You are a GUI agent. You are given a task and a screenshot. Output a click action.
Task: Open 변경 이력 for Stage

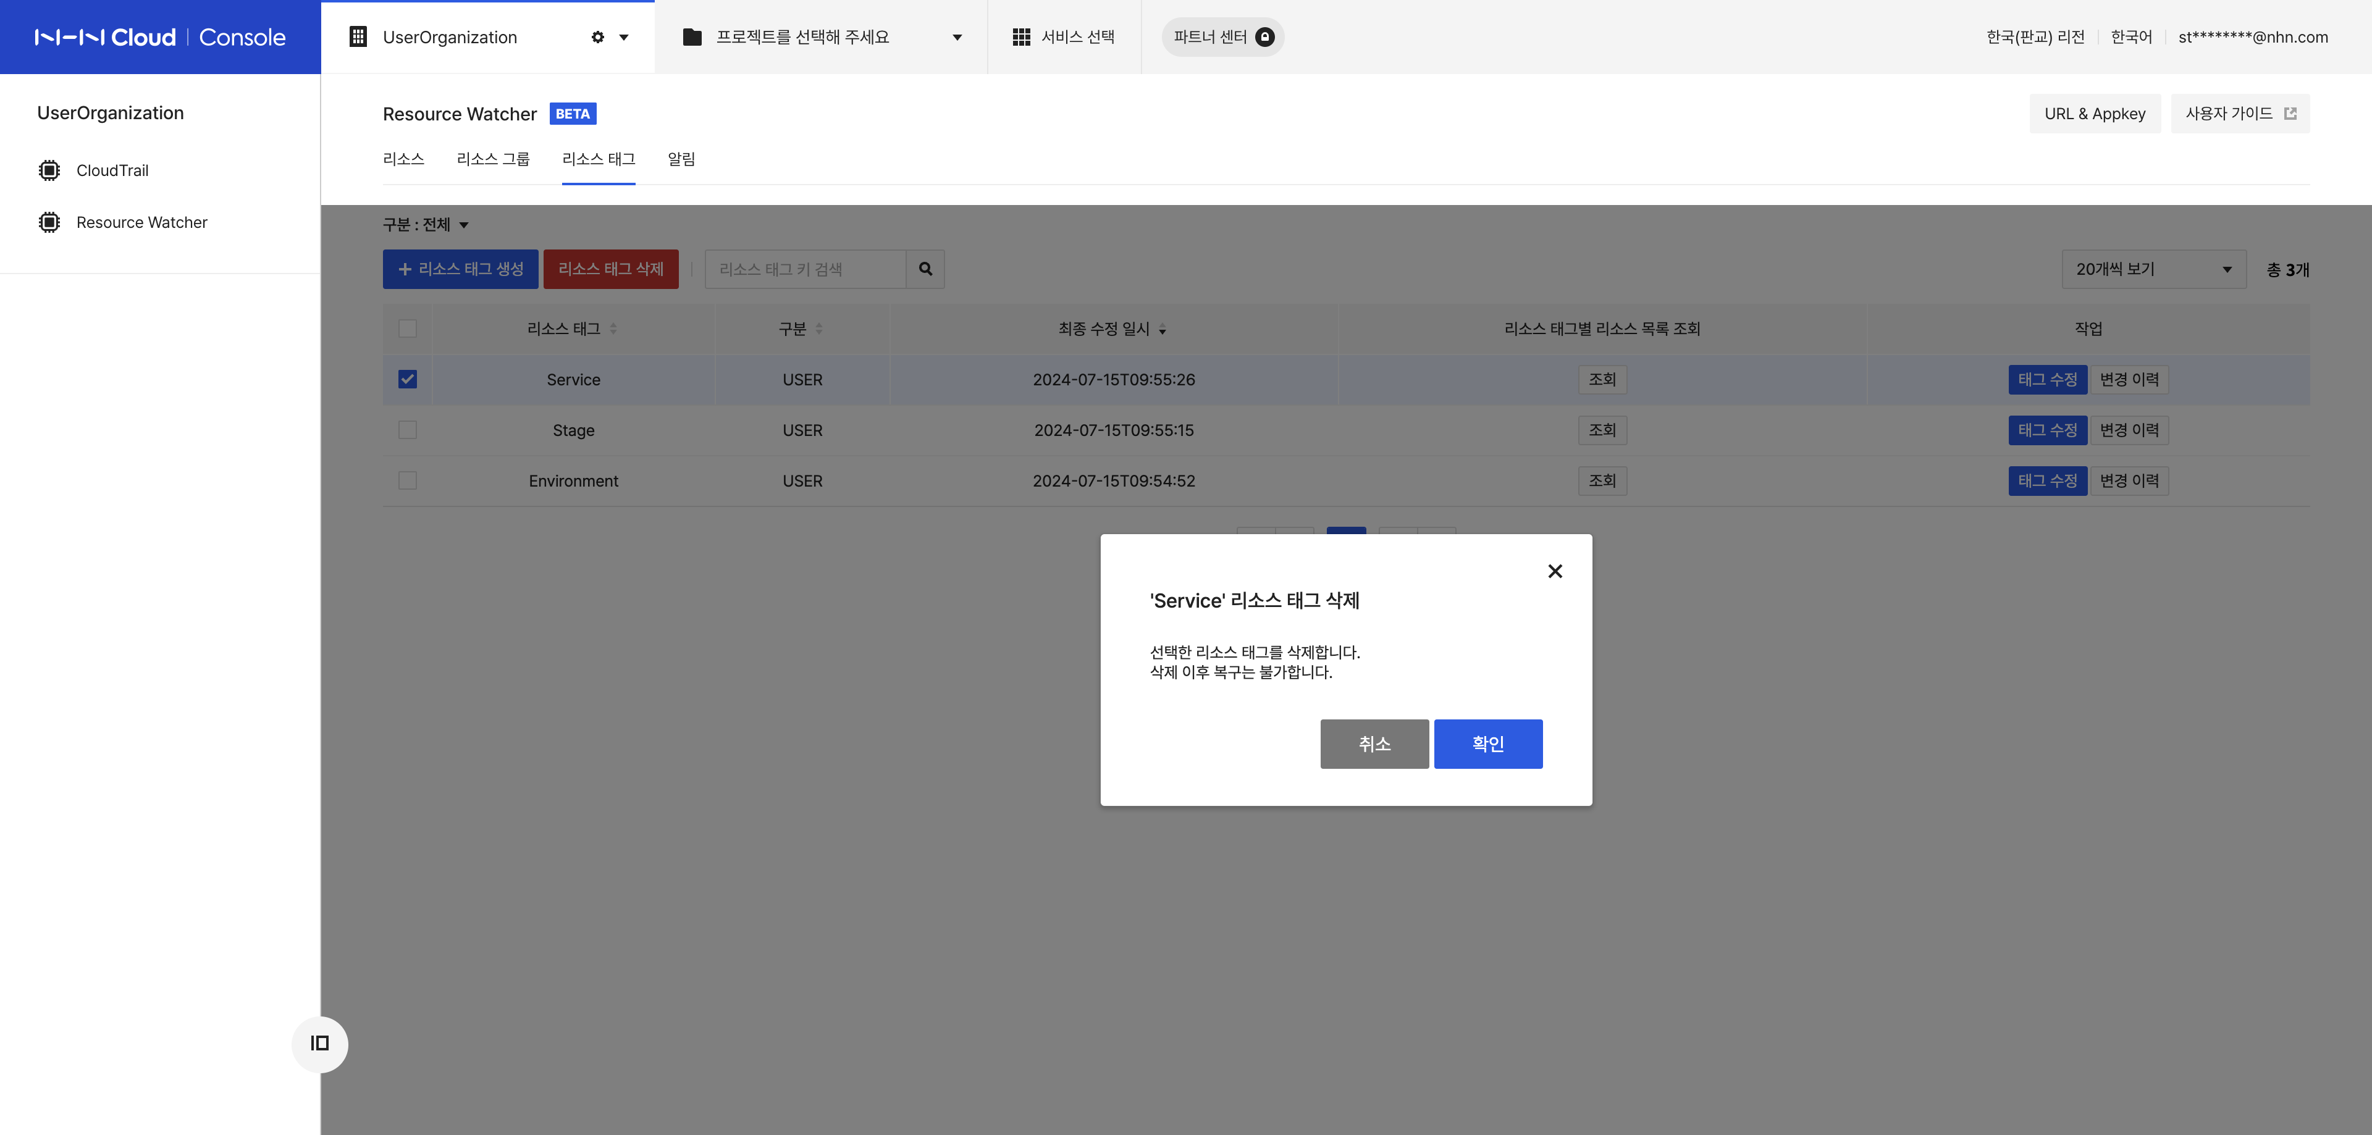2129,430
